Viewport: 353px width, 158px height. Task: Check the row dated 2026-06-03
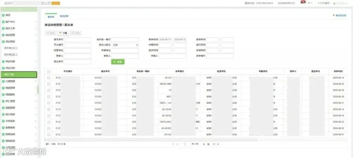point(49,128)
